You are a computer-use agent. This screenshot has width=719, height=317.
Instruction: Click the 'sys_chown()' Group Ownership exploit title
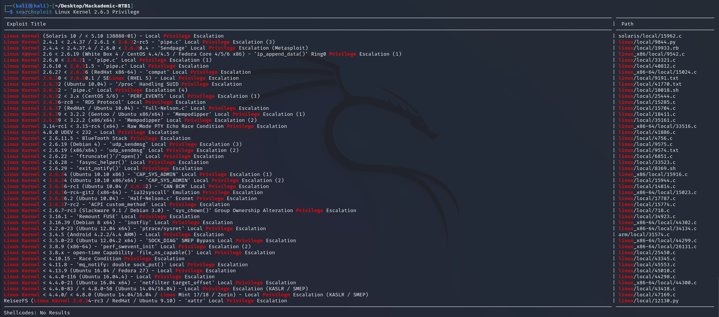(x=180, y=211)
